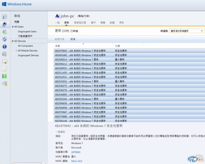
Task: Open the MS11-015 bulletin link
Action: tap(77, 161)
